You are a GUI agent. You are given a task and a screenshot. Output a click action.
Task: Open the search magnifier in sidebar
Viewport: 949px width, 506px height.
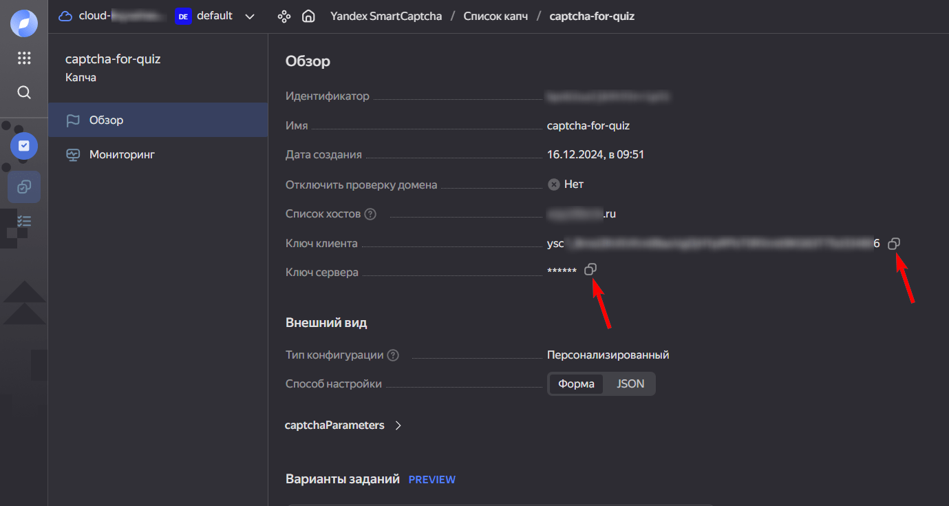(x=24, y=92)
